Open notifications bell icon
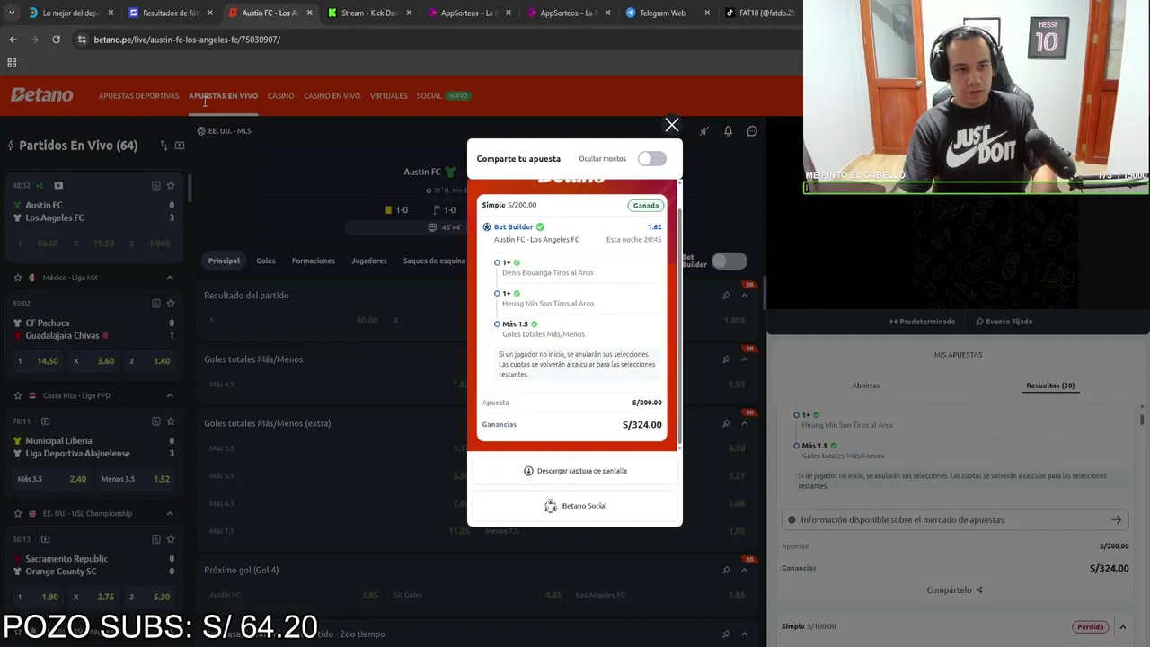The image size is (1150, 647). pyautogui.click(x=728, y=131)
